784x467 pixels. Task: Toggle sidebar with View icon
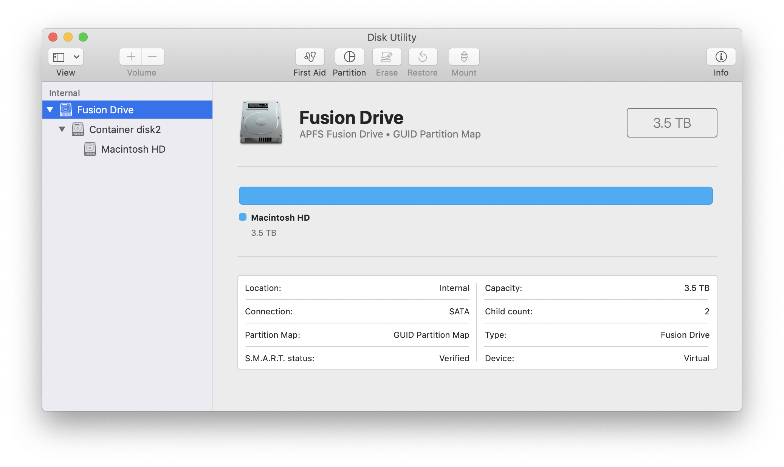tap(59, 57)
